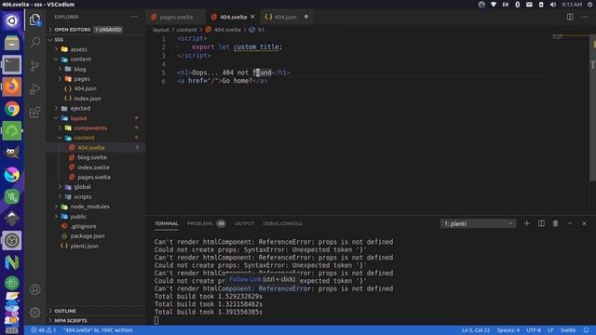Change indentation via Spaces: 4

click(508, 330)
